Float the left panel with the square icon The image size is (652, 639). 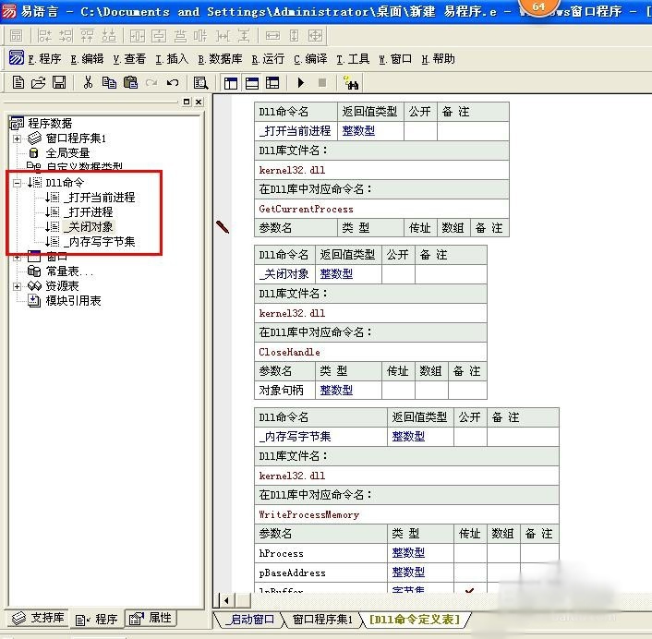point(187,102)
